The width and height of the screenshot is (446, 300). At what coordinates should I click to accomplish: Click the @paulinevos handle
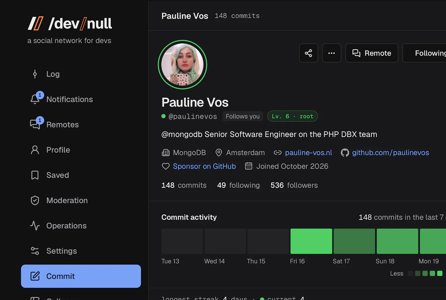point(193,116)
